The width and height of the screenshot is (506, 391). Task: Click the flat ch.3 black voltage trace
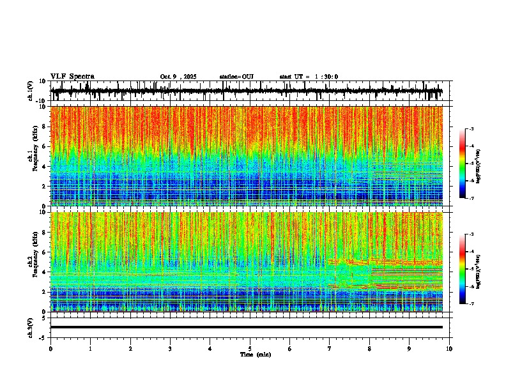tap(246, 327)
